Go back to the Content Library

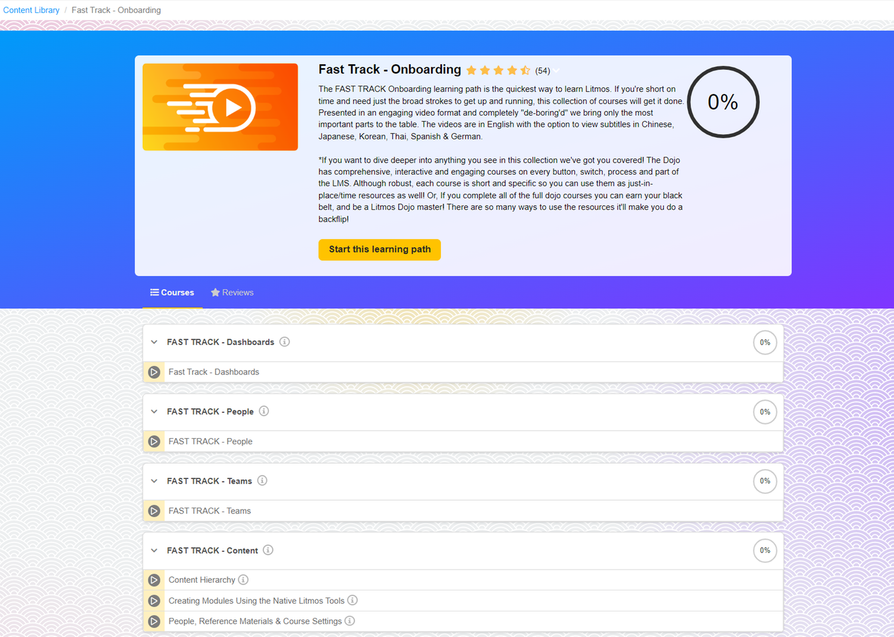(31, 10)
